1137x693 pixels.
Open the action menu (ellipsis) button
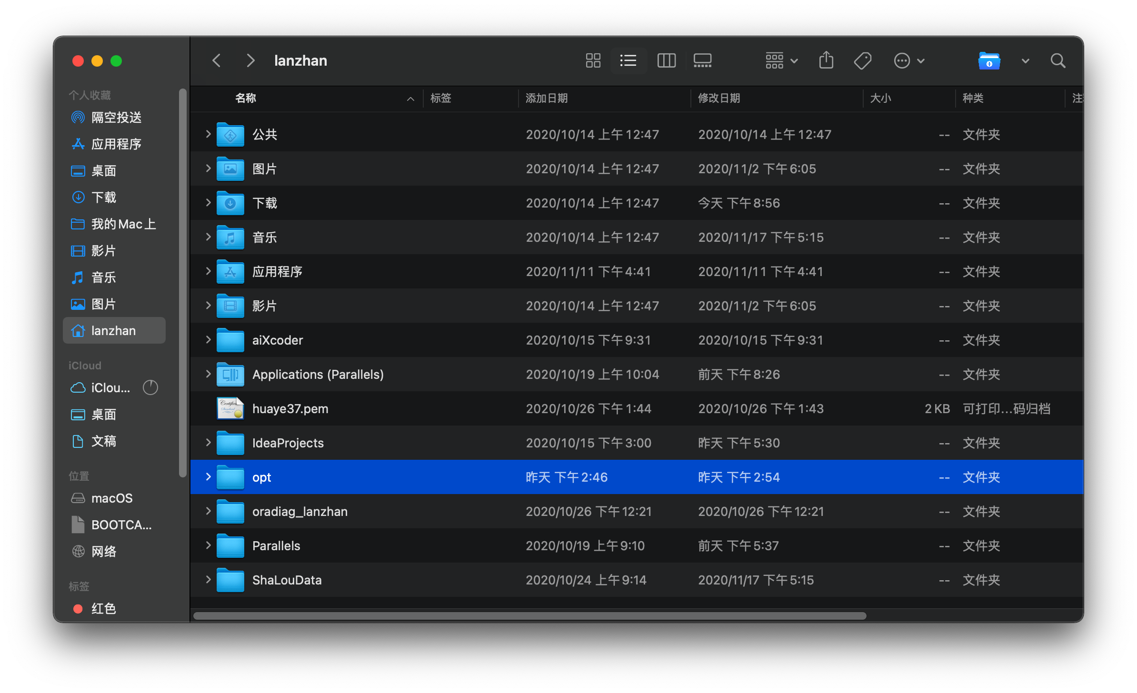[908, 60]
